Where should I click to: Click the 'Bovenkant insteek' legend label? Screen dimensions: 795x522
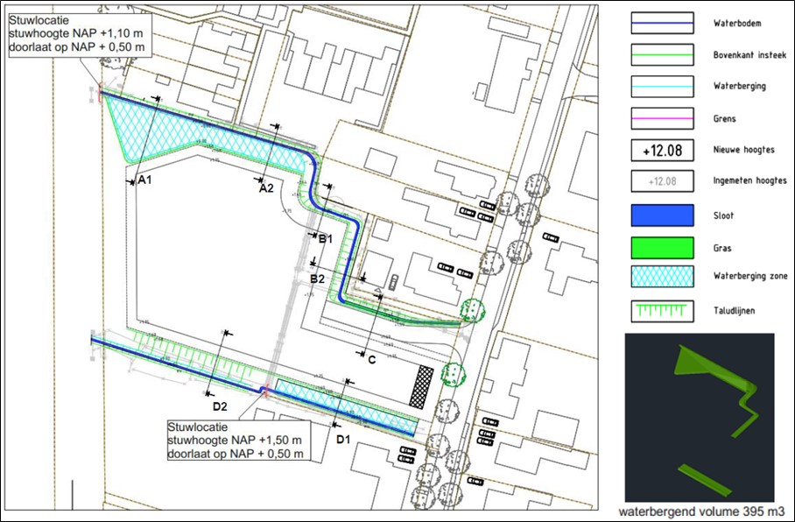click(749, 55)
